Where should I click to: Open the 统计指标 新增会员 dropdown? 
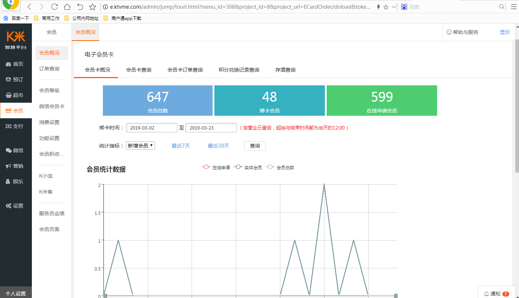click(141, 146)
